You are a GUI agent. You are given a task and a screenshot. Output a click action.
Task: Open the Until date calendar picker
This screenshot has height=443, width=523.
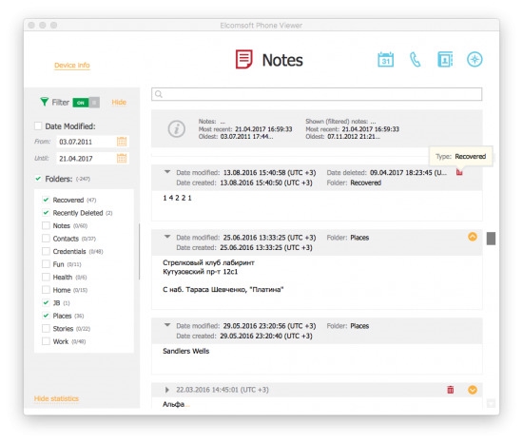(x=122, y=159)
